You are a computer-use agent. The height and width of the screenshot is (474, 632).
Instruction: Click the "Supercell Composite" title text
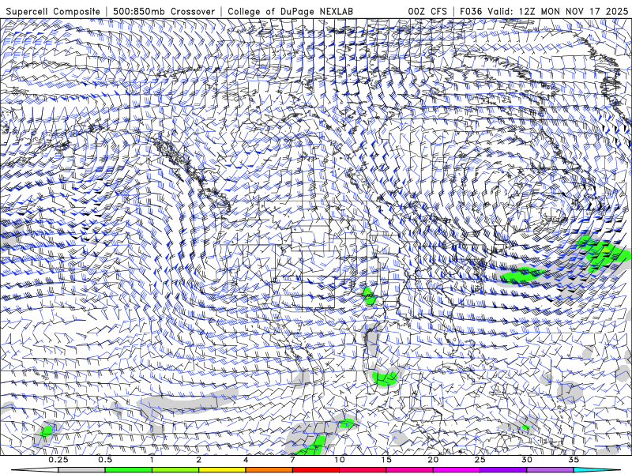coord(53,11)
